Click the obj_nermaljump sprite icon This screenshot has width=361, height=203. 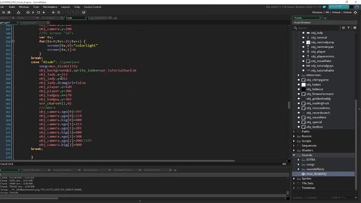(308, 42)
